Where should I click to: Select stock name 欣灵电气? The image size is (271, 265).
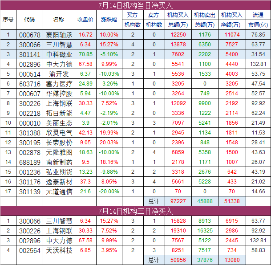(59, 133)
